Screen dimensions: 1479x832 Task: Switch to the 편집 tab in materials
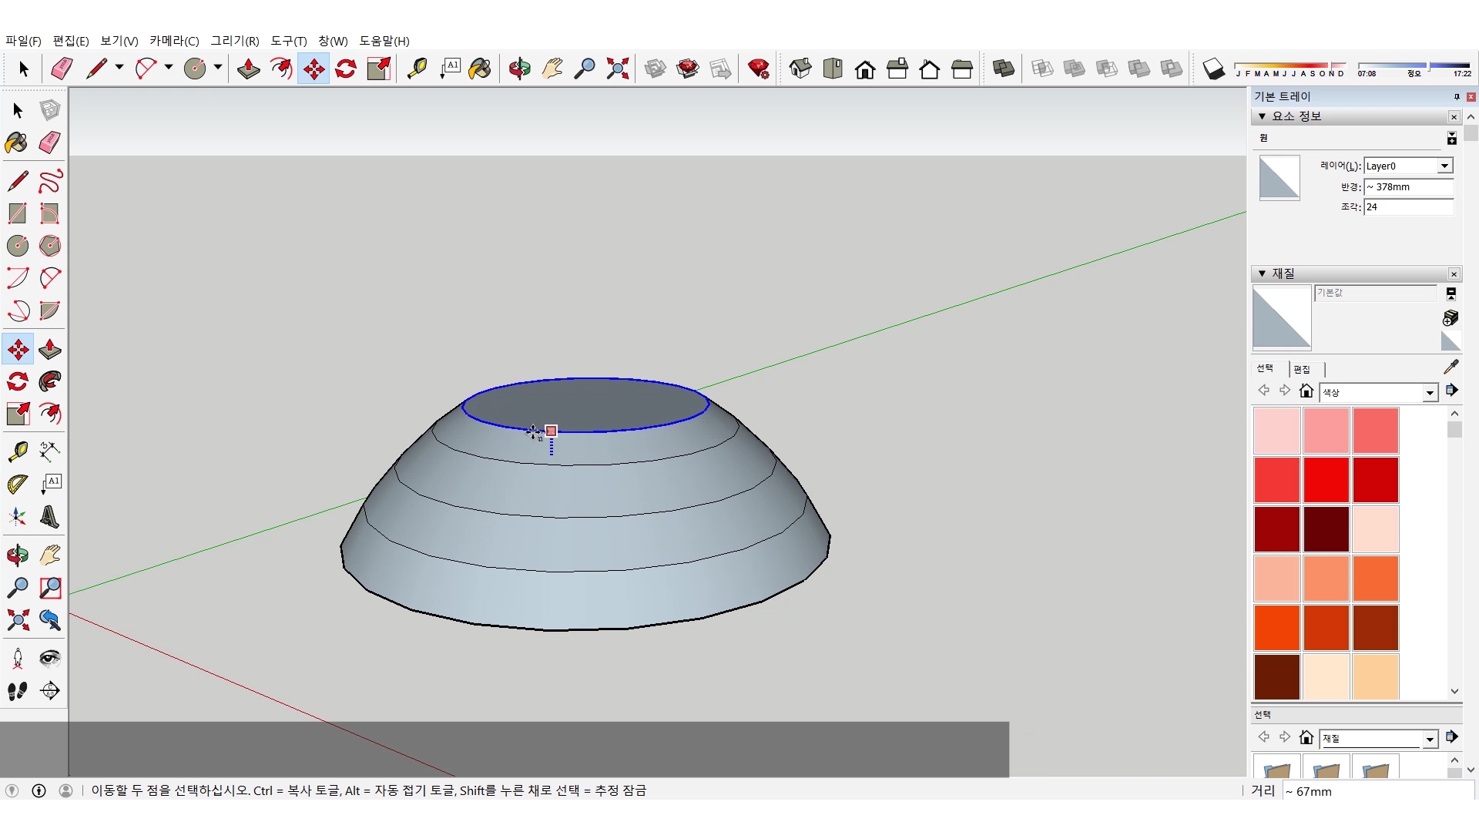(x=1302, y=369)
